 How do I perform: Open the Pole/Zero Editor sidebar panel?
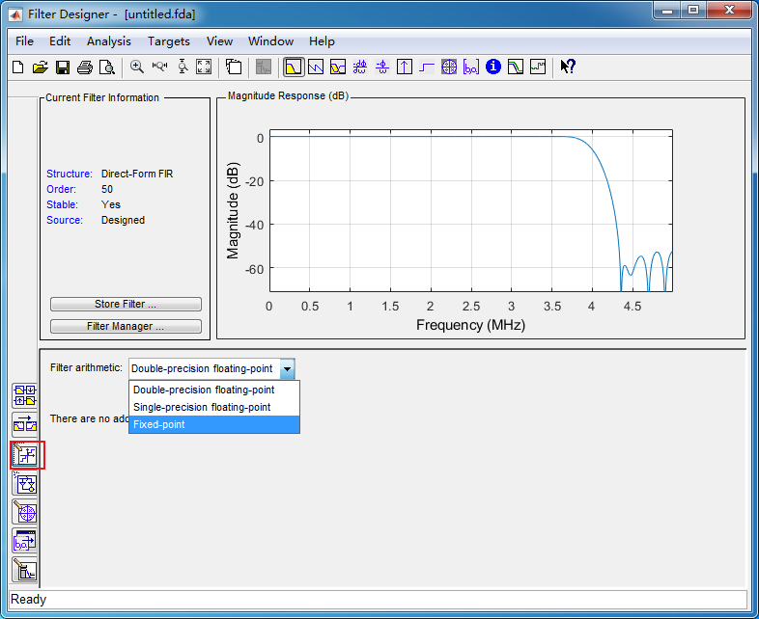coord(25,513)
